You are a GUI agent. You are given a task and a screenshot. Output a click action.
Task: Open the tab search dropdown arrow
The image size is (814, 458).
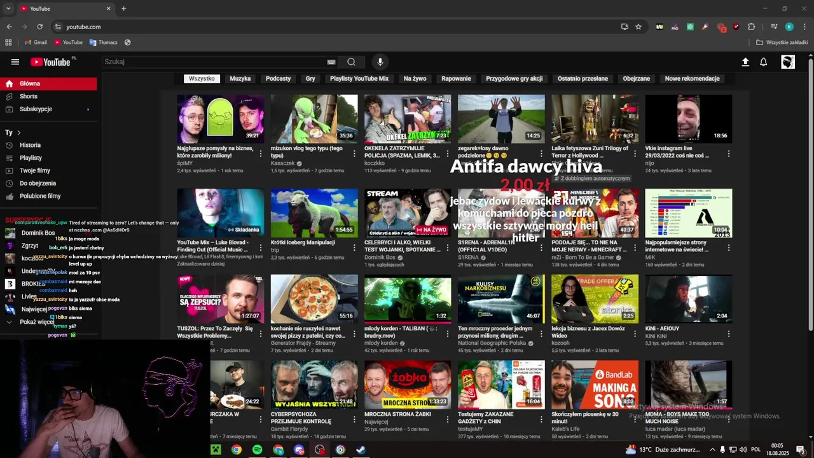pos(8,8)
